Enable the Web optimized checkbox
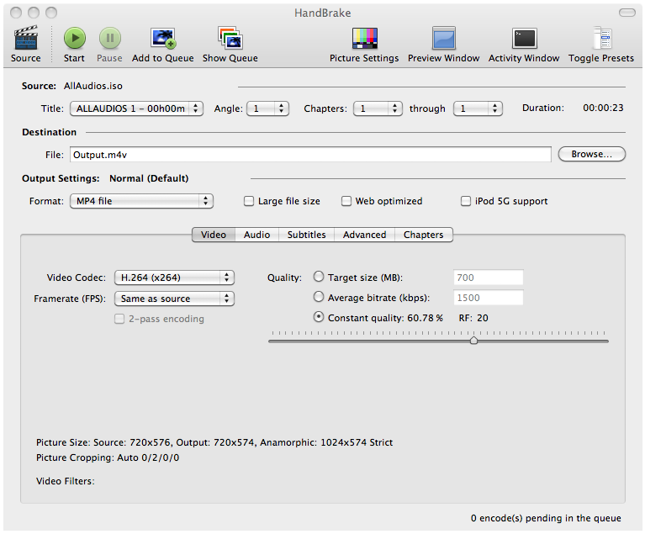 pyautogui.click(x=346, y=201)
